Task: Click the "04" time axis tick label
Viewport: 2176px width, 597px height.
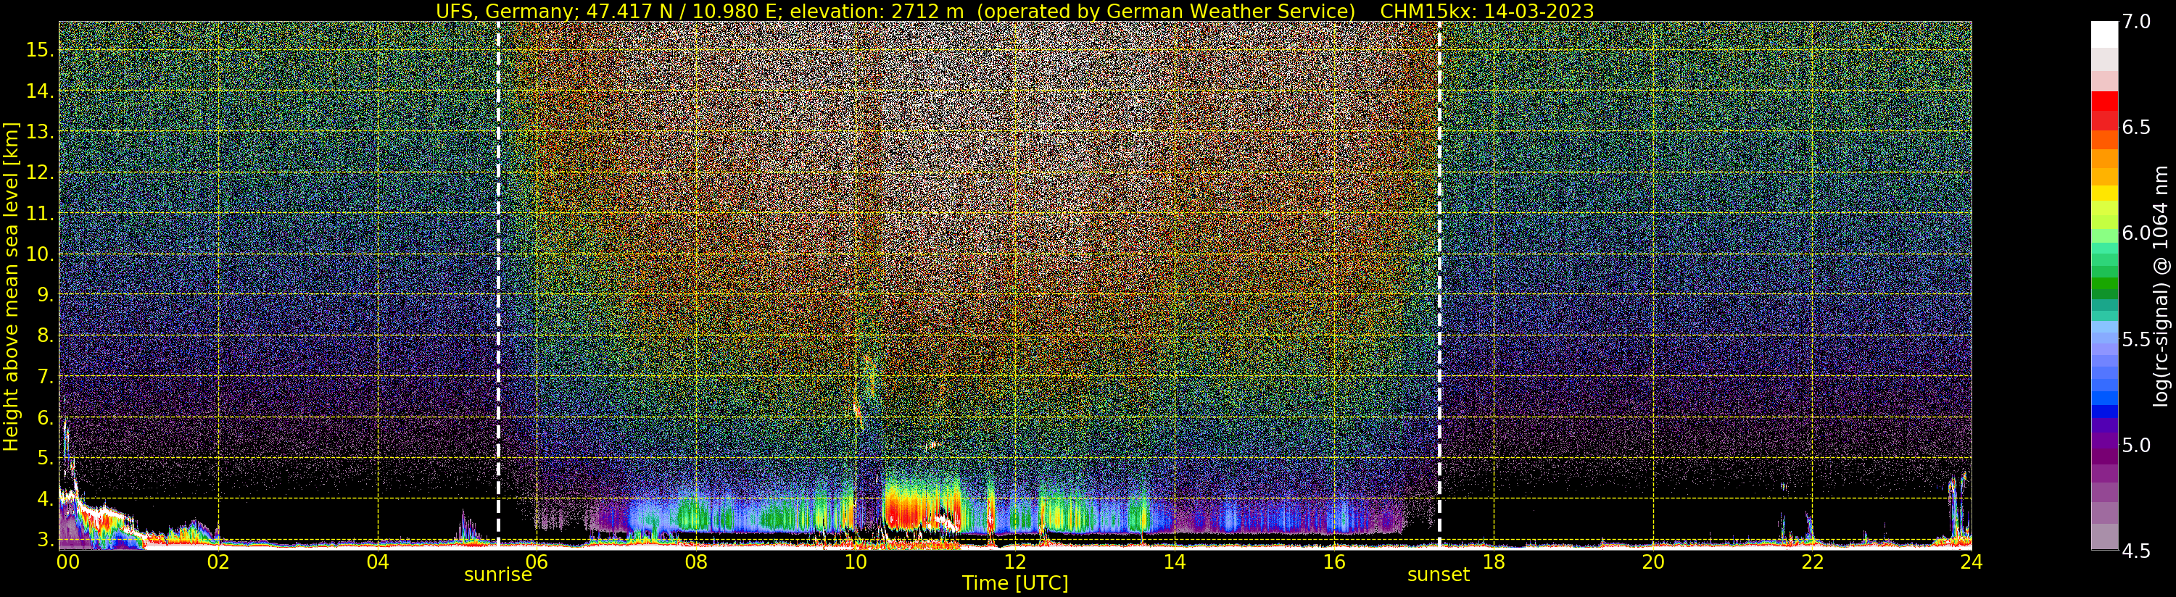Action: coord(378,561)
